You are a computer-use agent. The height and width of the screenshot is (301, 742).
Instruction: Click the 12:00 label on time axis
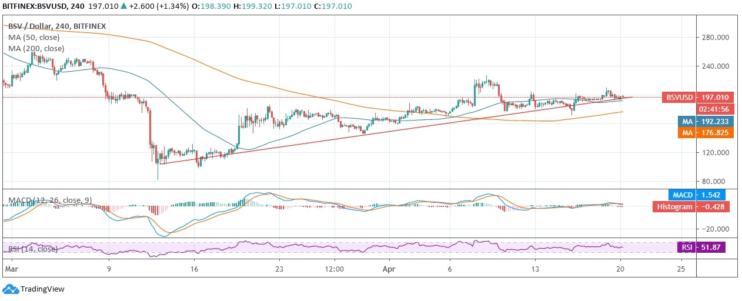(x=335, y=269)
